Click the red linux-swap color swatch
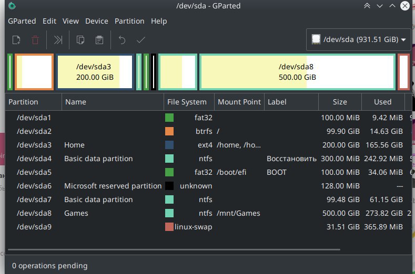This screenshot has width=415, height=274. [169, 227]
